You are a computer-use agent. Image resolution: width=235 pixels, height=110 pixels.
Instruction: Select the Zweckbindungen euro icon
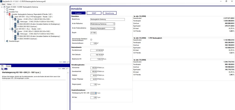[x=7, y=41]
